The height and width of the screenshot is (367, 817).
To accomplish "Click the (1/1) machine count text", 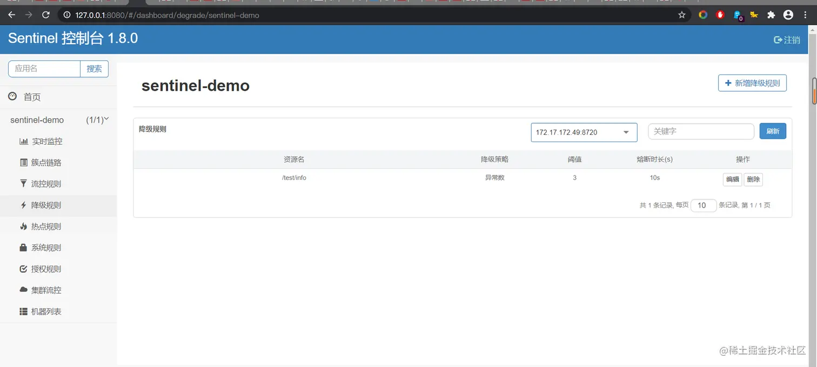I will [95, 120].
